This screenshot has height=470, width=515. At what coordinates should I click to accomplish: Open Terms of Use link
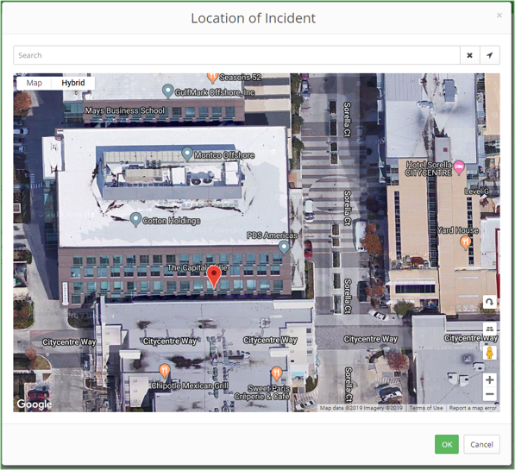(425, 408)
